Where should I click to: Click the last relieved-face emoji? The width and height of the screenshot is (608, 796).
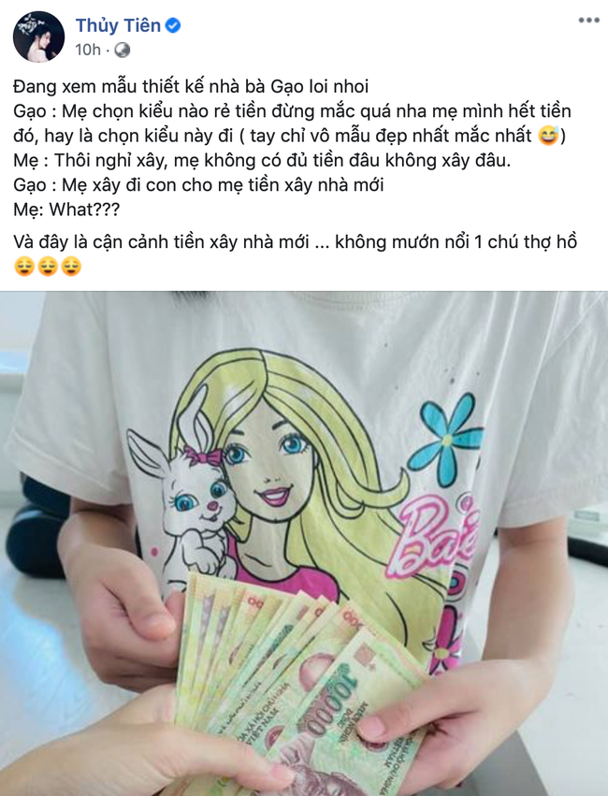71,267
